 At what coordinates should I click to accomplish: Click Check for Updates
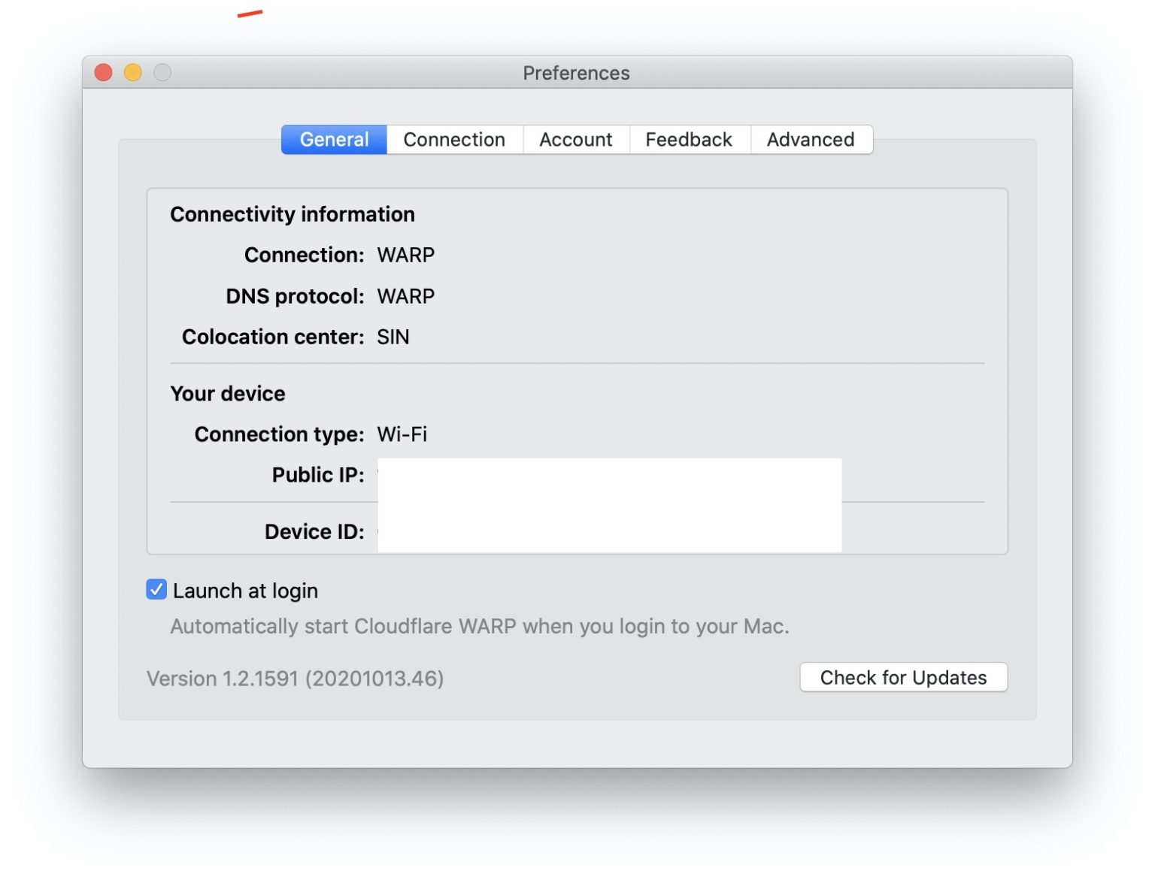pyautogui.click(x=903, y=677)
